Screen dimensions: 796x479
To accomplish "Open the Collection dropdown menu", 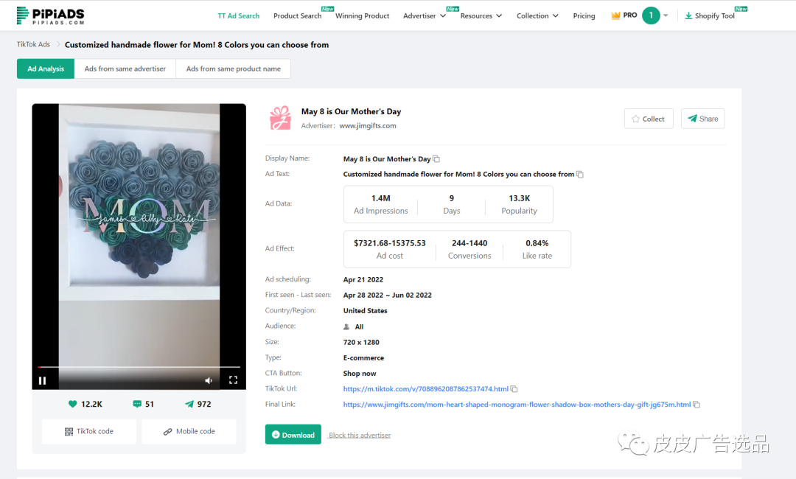I will (x=537, y=15).
